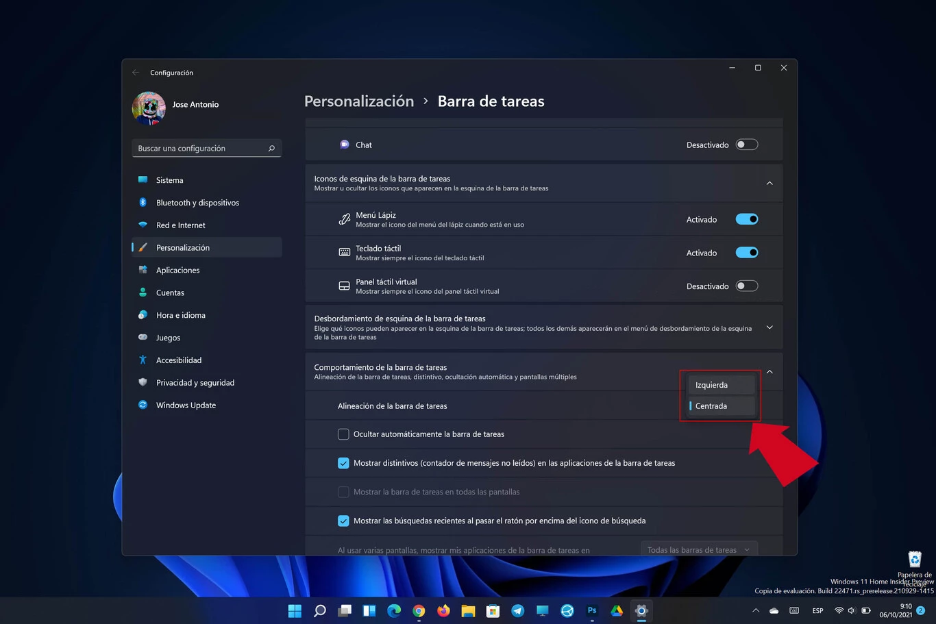
Task: Collapse Iconos de esquina de la barra section
Action: [769, 184]
